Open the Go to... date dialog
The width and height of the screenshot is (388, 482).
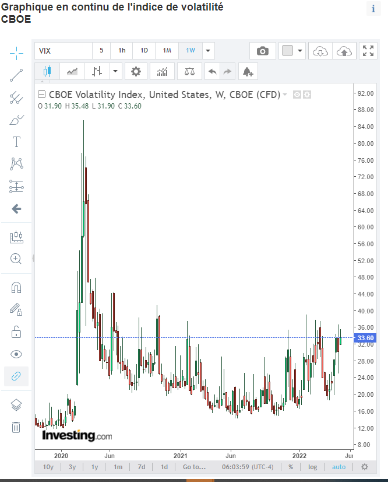tap(195, 467)
